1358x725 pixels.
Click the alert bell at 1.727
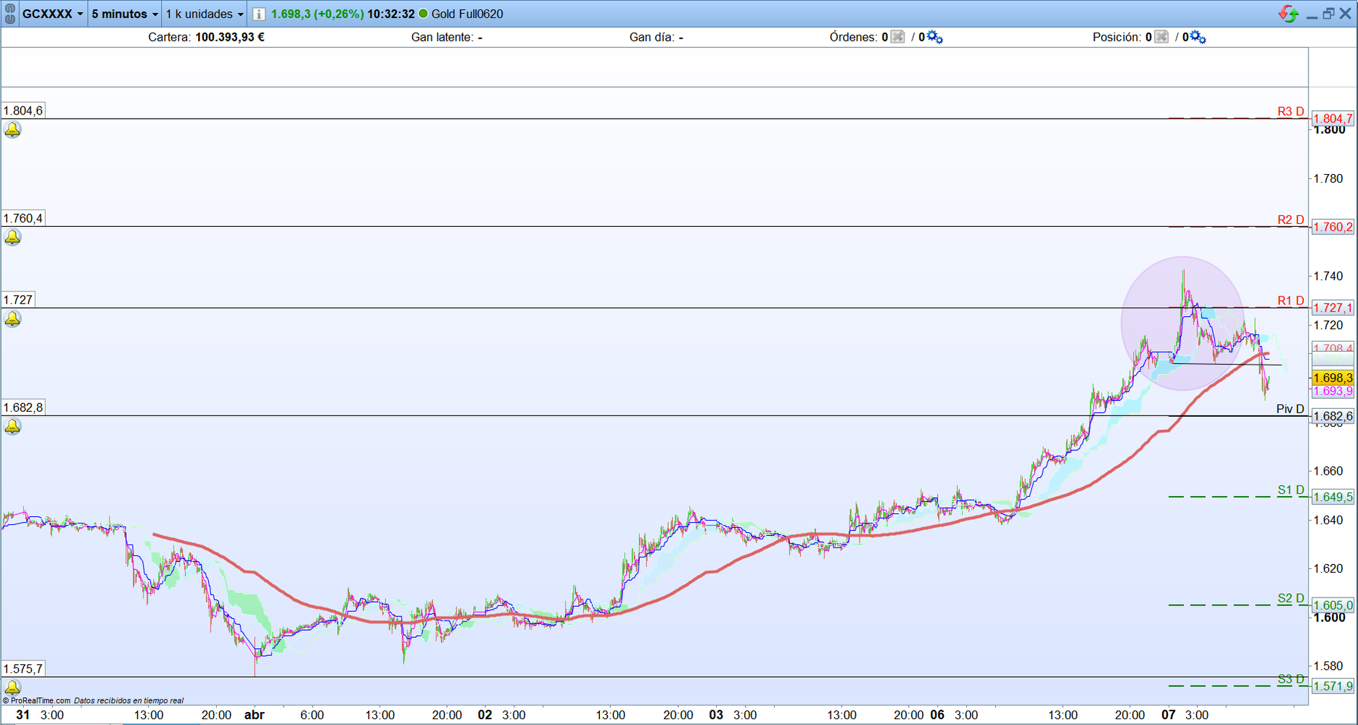click(12, 319)
